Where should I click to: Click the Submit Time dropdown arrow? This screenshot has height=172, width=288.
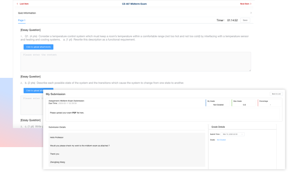point(242,134)
